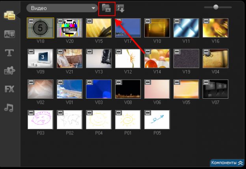Click the V09 label text
The width and height of the screenshot is (246, 169).
pos(41,72)
